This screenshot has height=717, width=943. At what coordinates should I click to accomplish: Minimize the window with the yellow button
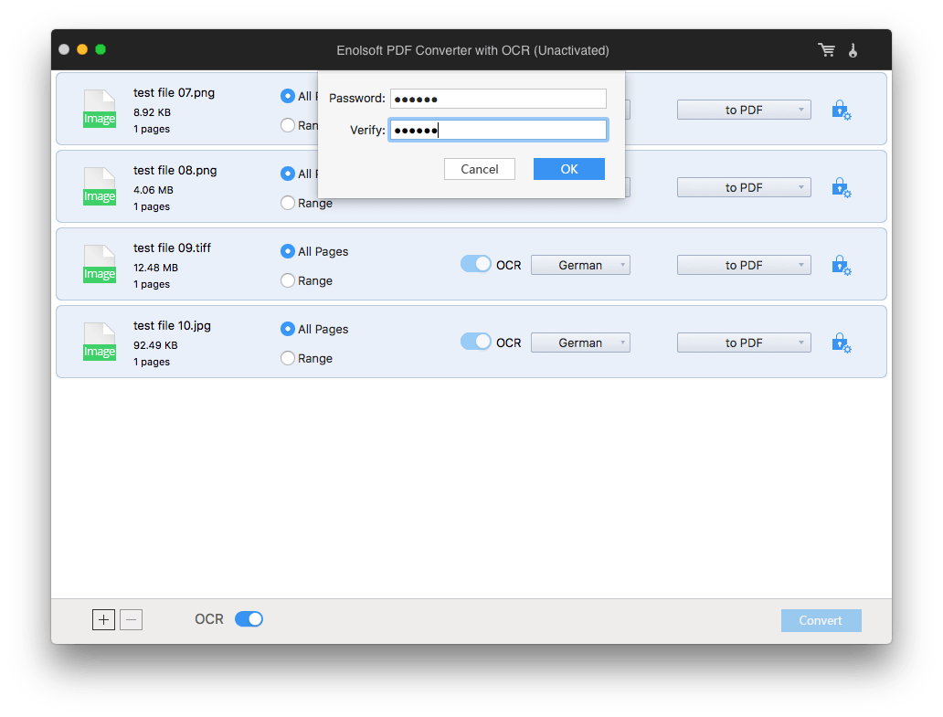click(x=82, y=49)
